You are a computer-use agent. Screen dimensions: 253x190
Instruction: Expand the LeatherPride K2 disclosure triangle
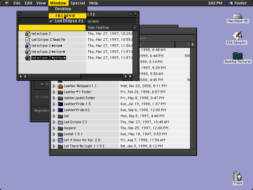[x=54, y=110]
